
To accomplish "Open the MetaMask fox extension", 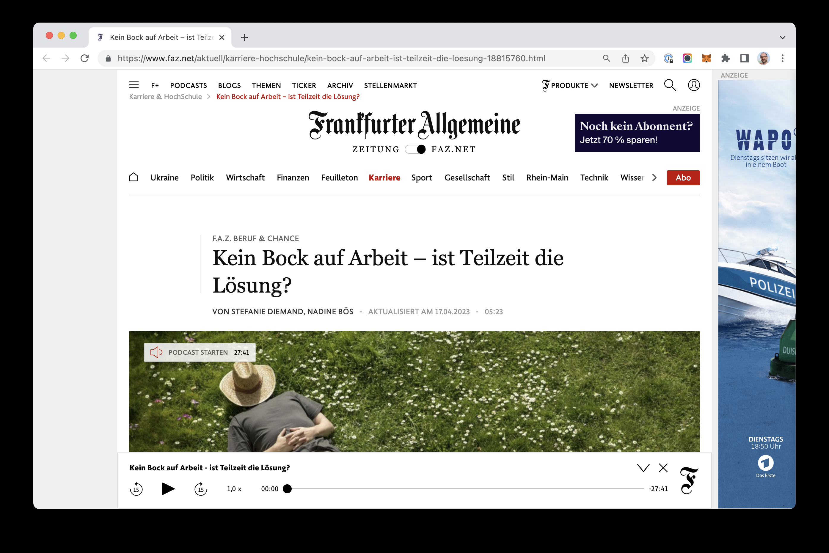I will click(706, 58).
